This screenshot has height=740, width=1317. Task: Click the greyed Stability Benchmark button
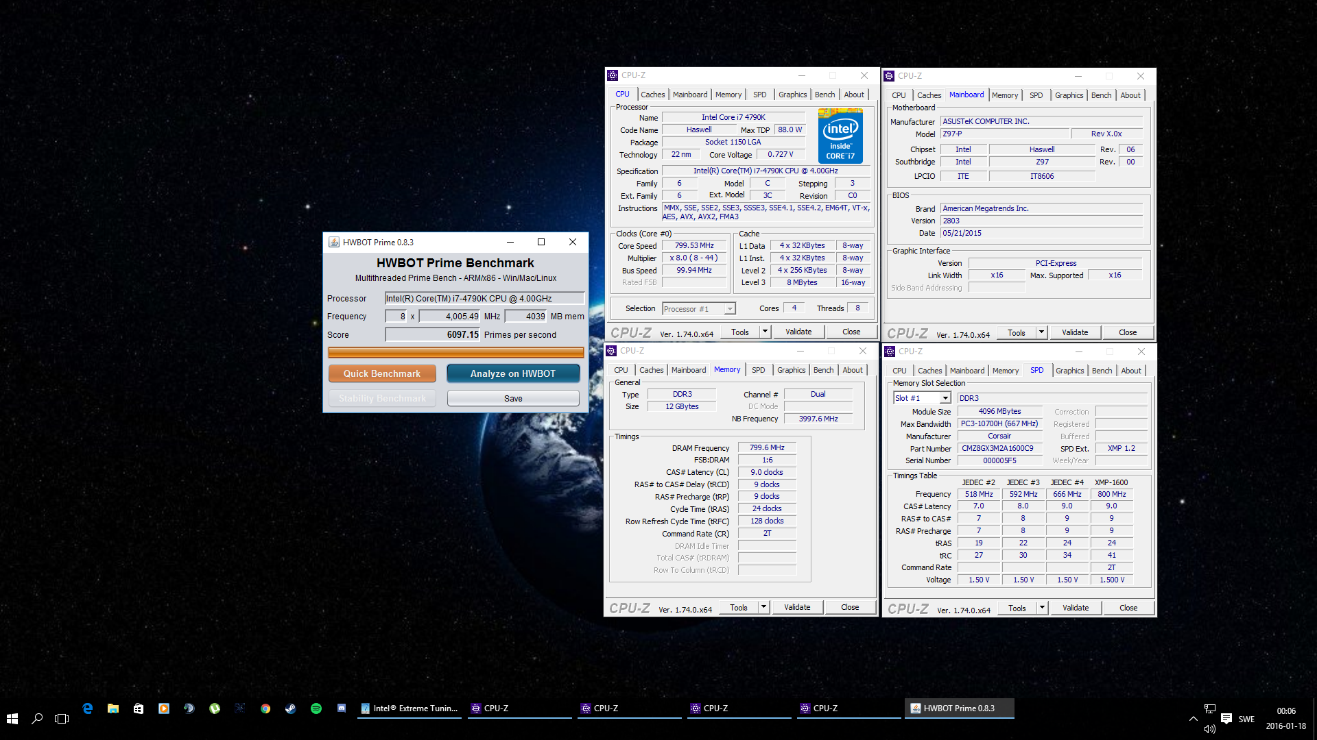[382, 398]
